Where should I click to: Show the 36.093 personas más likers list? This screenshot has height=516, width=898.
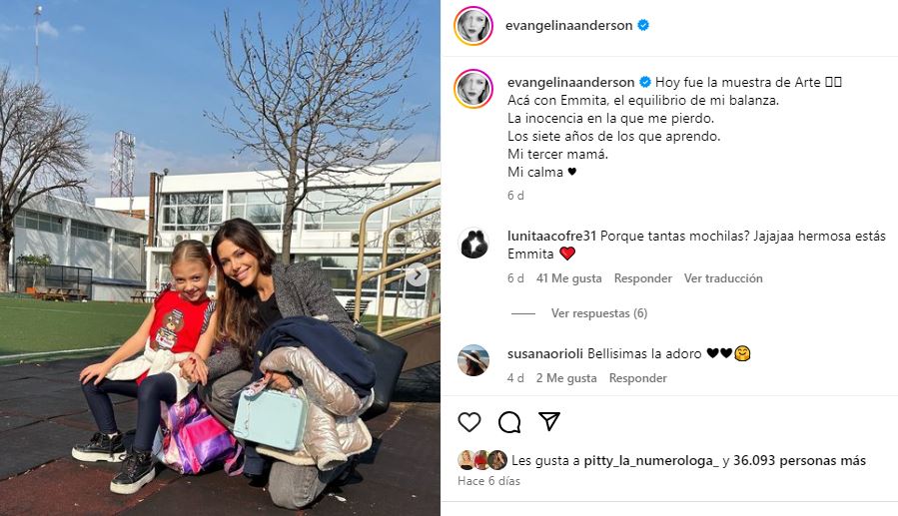coord(799,460)
